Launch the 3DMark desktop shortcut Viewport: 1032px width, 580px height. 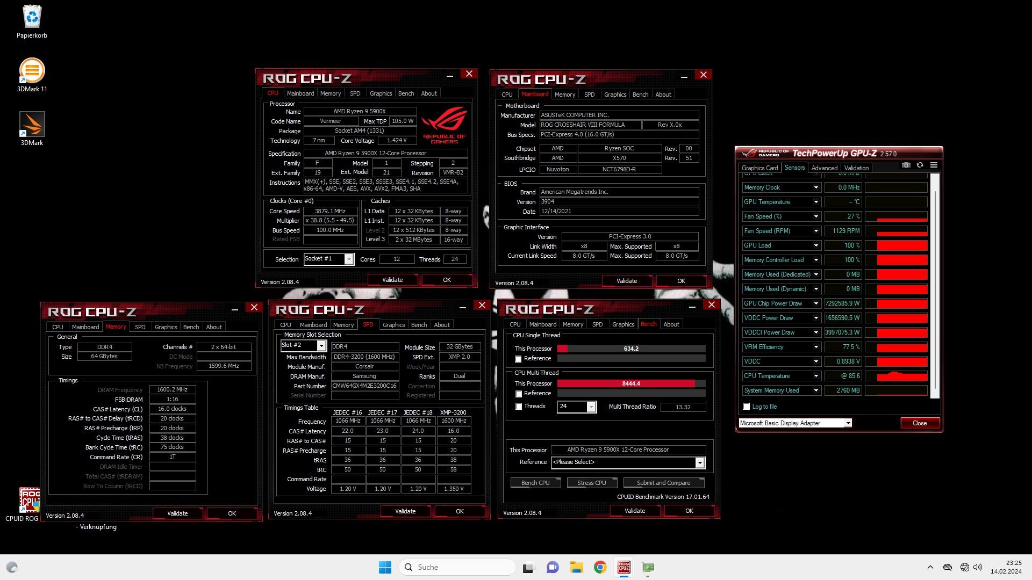(32, 124)
